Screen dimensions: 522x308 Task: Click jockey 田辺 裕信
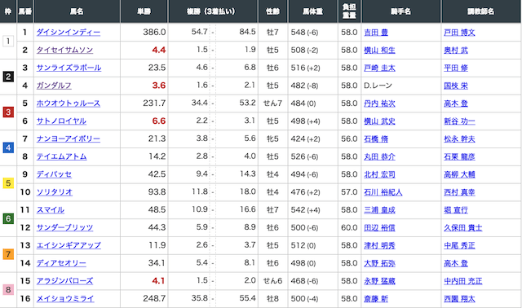click(x=379, y=227)
